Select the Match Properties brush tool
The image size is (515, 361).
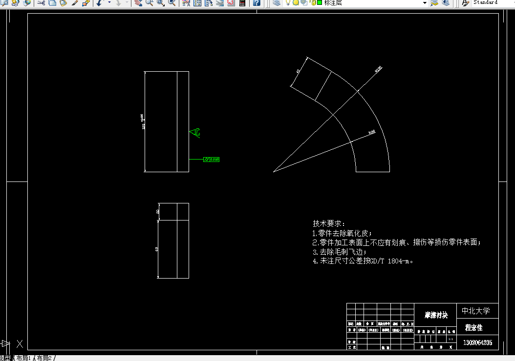click(75, 2)
